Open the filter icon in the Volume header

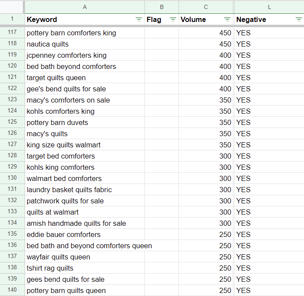pyautogui.click(x=227, y=19)
